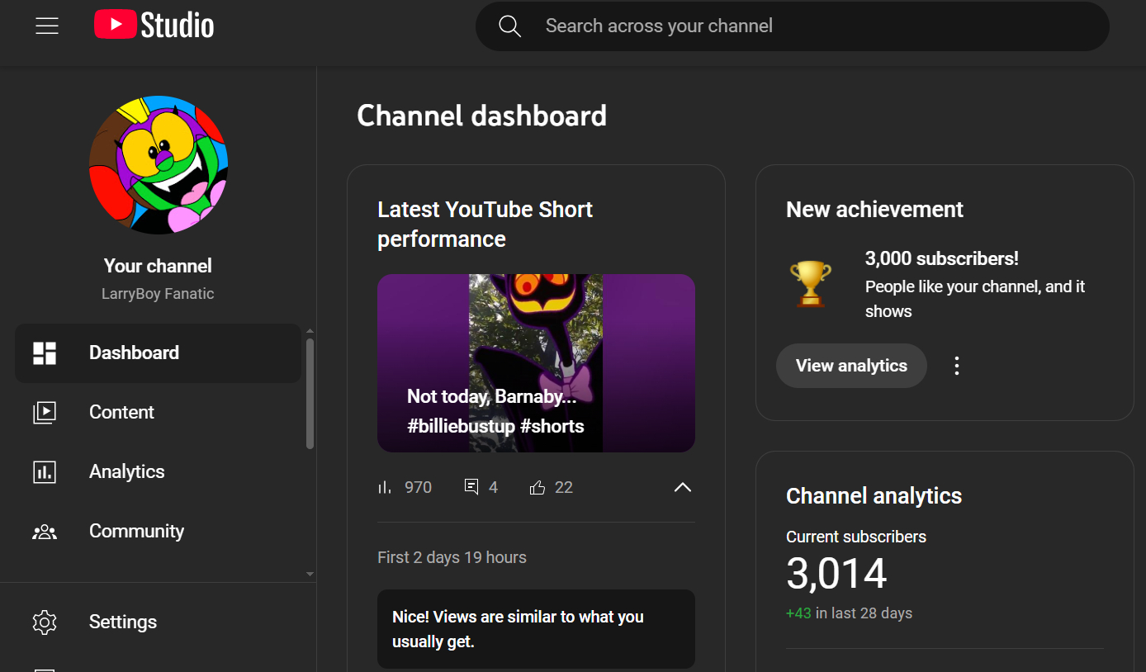Open the hamburger navigation menu
The width and height of the screenshot is (1146, 672).
pos(47,26)
